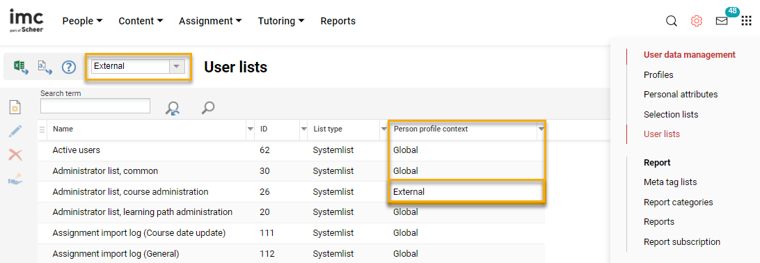Open Person profile context column dropdown arrow
This screenshot has width=760, height=263.
pos(541,129)
